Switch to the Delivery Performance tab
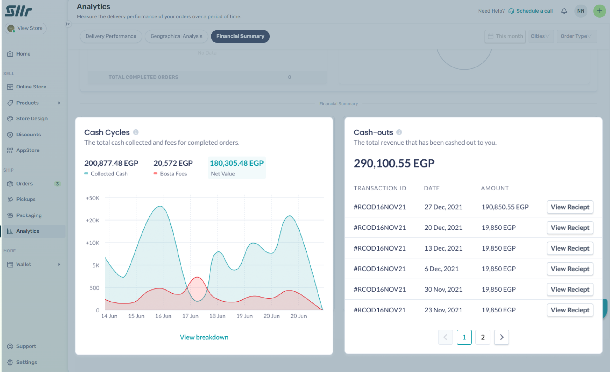Screen dimensions: 610x372 111,36
